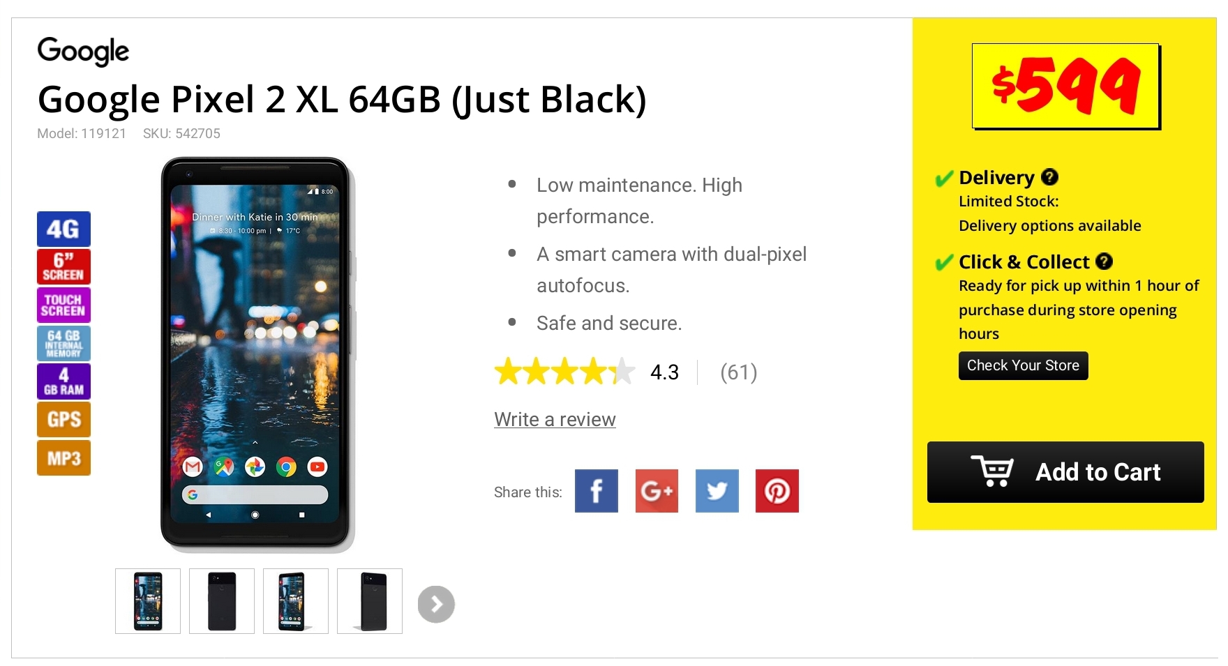Open Delivery help question mark icon
The image size is (1228, 666).
tap(1049, 177)
